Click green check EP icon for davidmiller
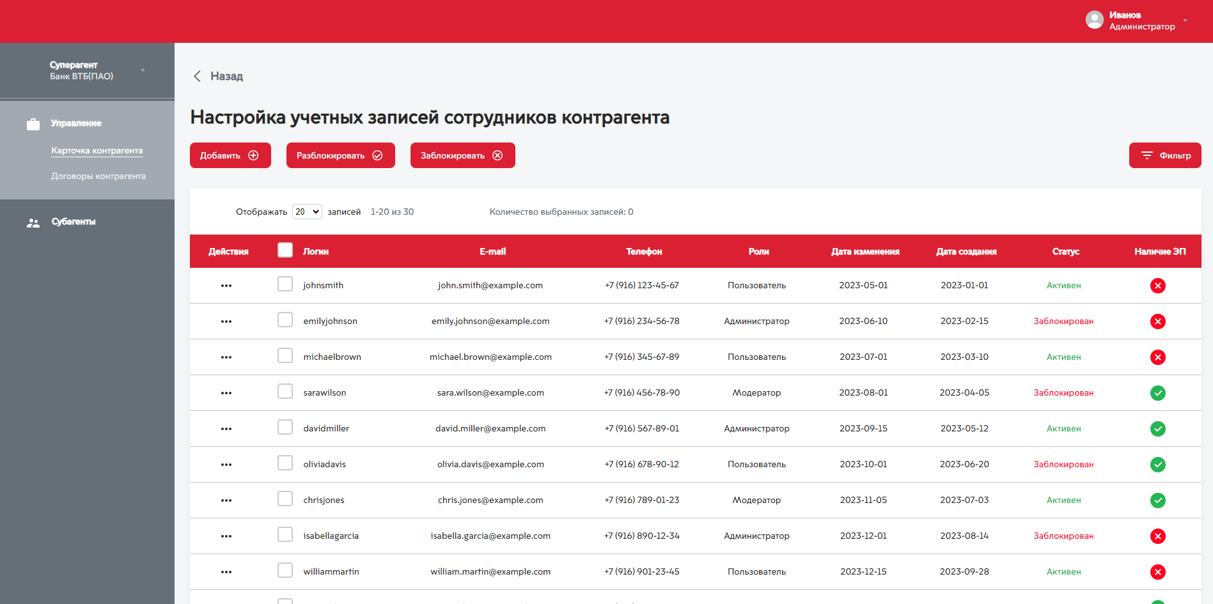 click(1158, 429)
